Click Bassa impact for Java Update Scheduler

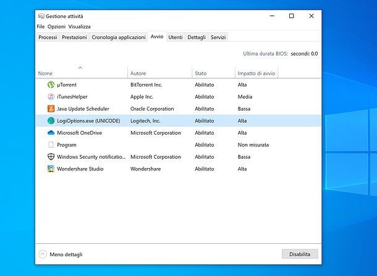click(244, 109)
